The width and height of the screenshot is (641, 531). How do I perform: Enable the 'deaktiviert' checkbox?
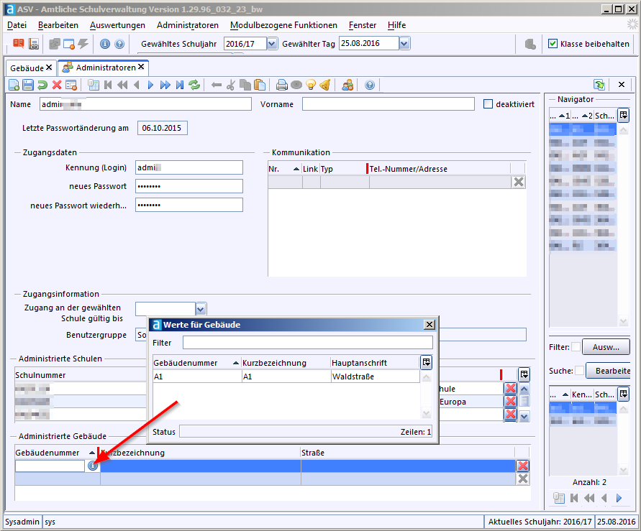click(488, 104)
